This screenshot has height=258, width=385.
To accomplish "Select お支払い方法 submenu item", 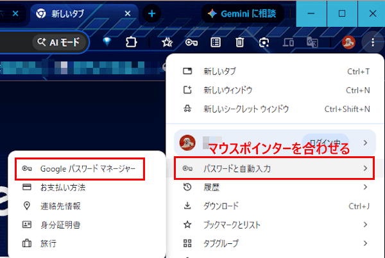I will [x=87, y=188].
